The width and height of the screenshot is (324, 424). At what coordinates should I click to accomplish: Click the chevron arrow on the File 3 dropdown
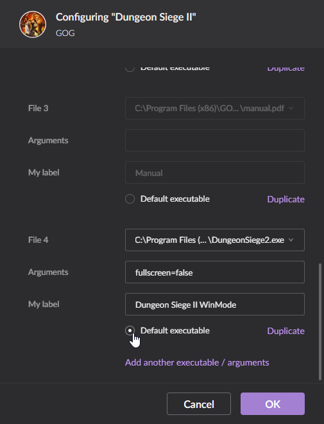(291, 108)
